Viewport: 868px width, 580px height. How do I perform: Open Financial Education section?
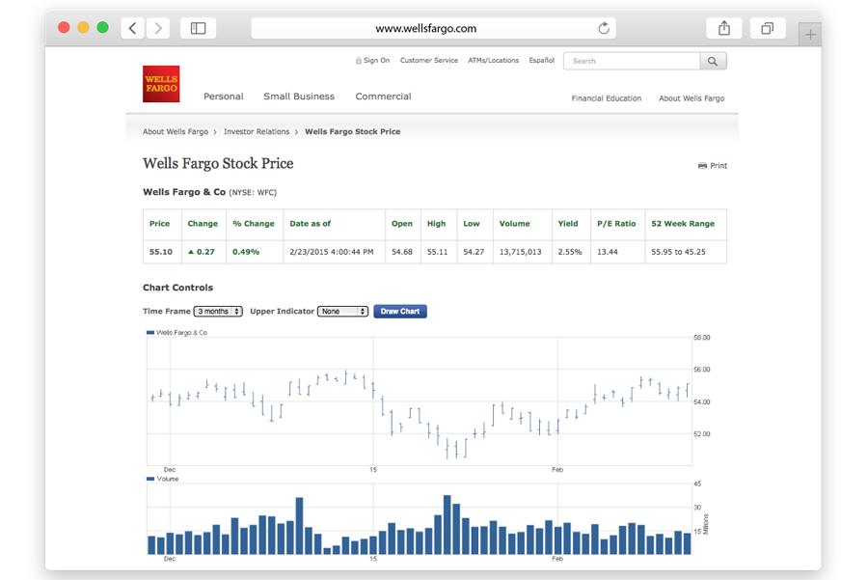[x=607, y=98]
